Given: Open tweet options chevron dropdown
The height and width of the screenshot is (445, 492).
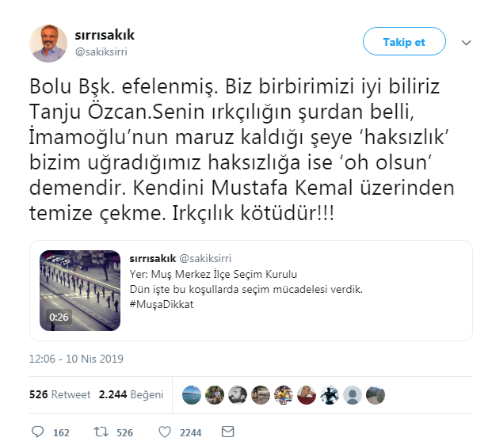Looking at the screenshot, I should click(x=467, y=43).
